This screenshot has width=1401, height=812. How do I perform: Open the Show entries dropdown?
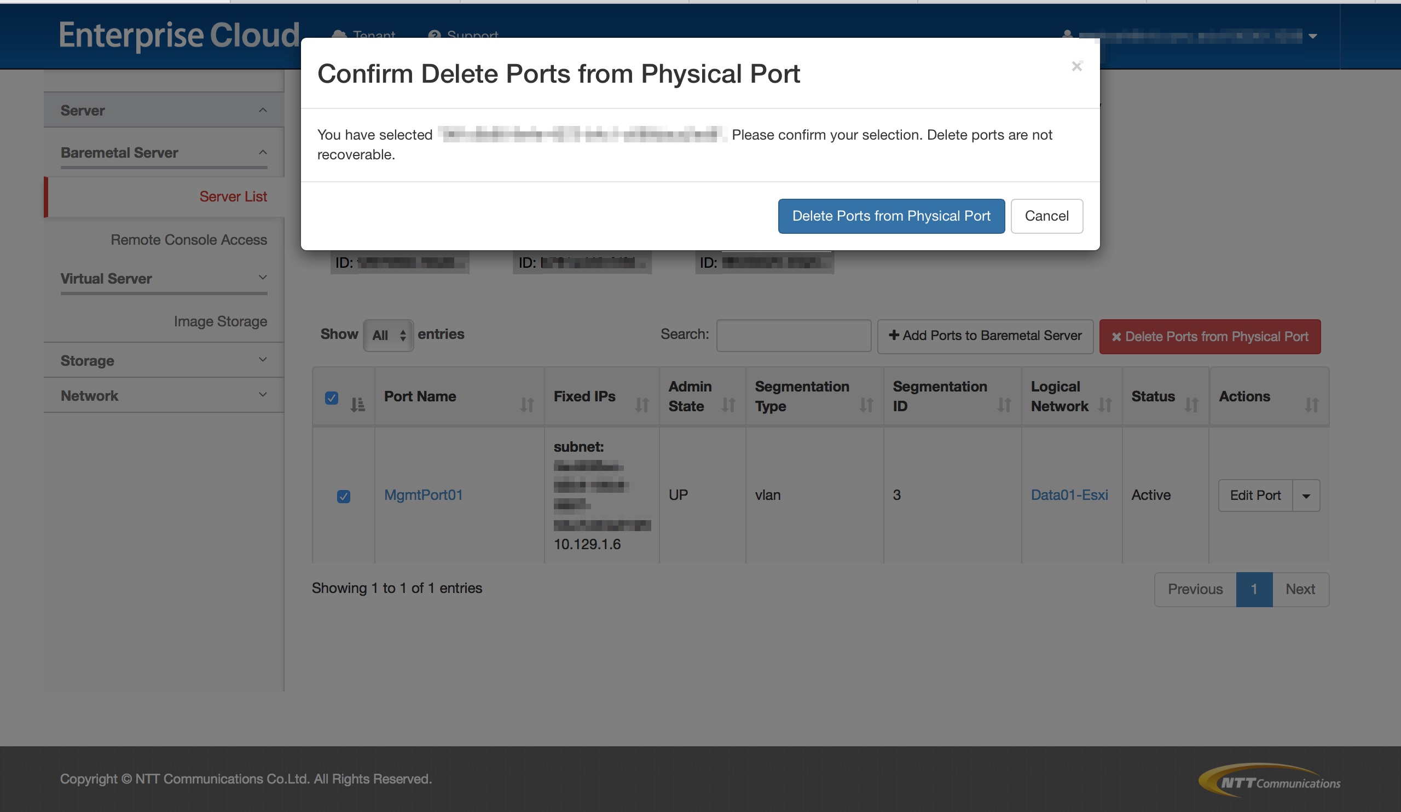click(388, 335)
